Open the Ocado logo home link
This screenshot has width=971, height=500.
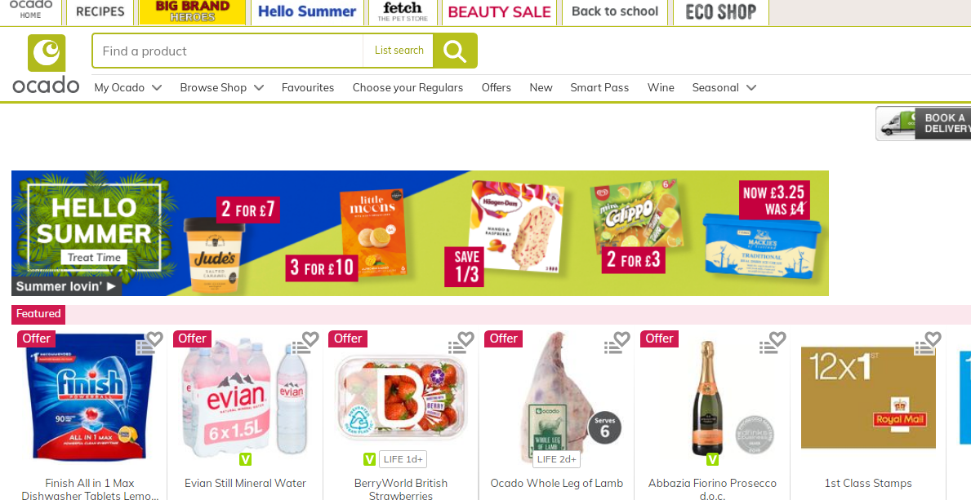46,64
